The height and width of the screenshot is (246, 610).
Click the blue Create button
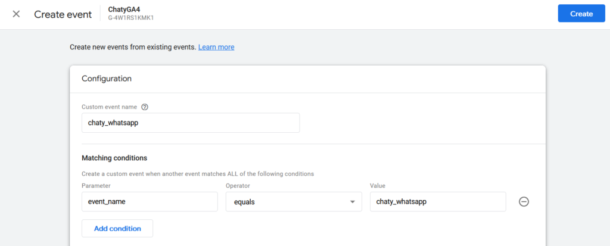pyautogui.click(x=581, y=14)
